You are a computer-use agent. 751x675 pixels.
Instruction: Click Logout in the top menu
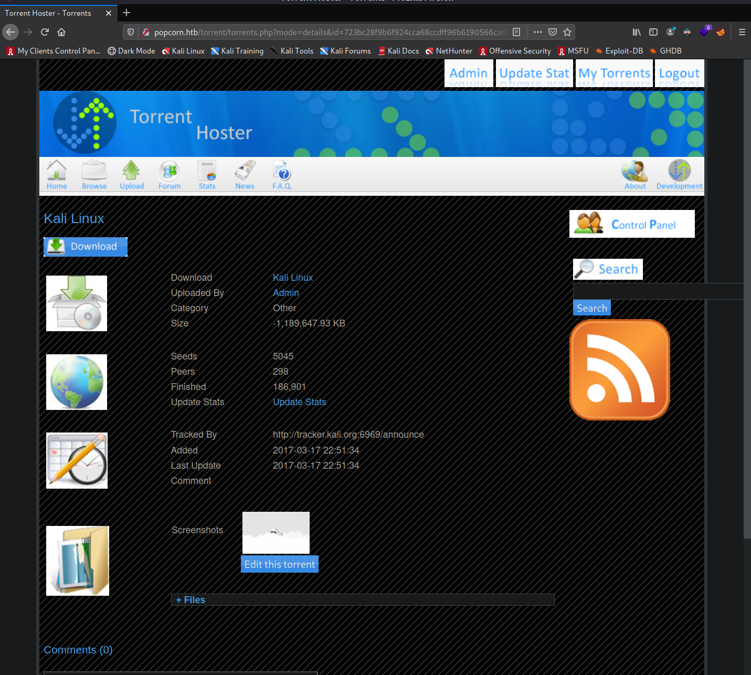679,73
